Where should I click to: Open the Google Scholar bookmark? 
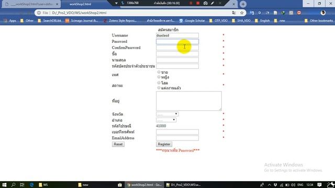192,21
